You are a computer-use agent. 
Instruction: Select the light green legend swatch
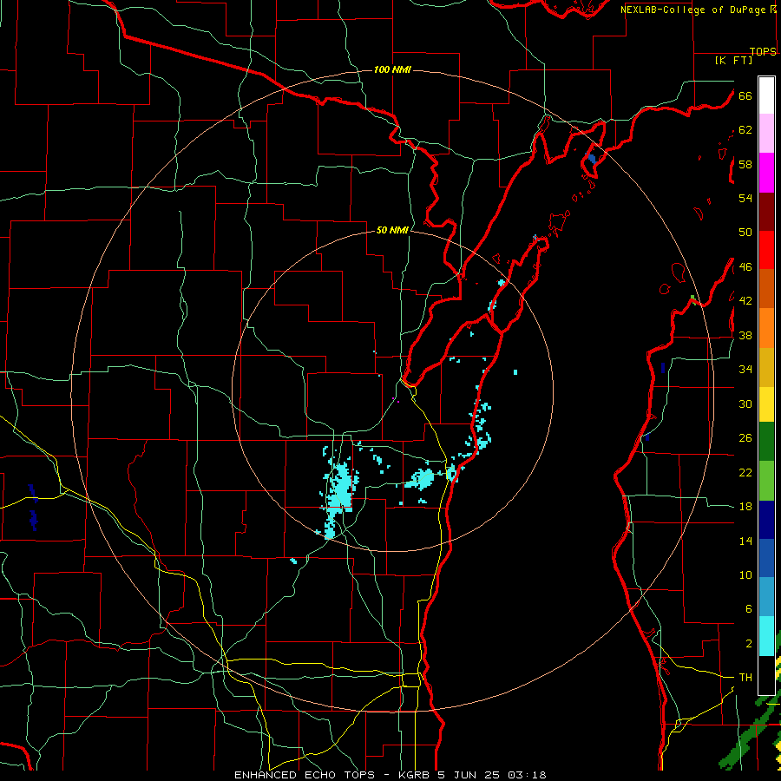766,481
